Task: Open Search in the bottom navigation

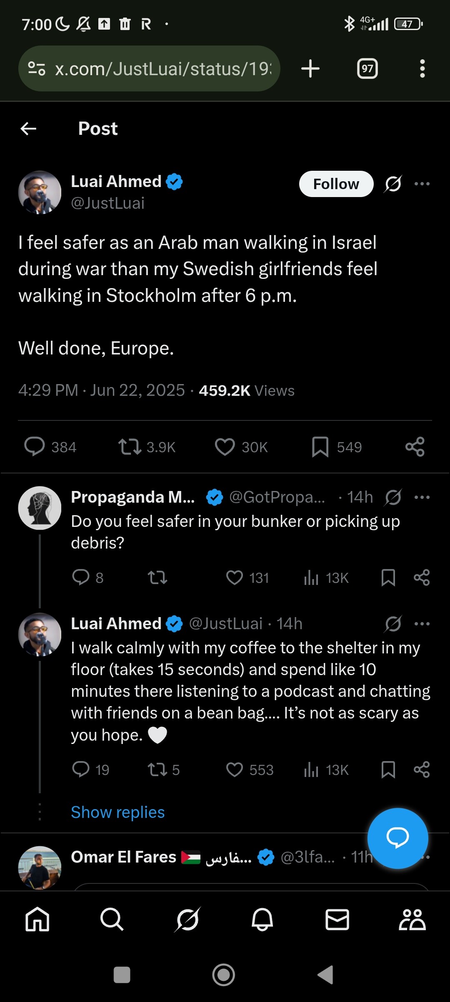Action: tap(112, 919)
